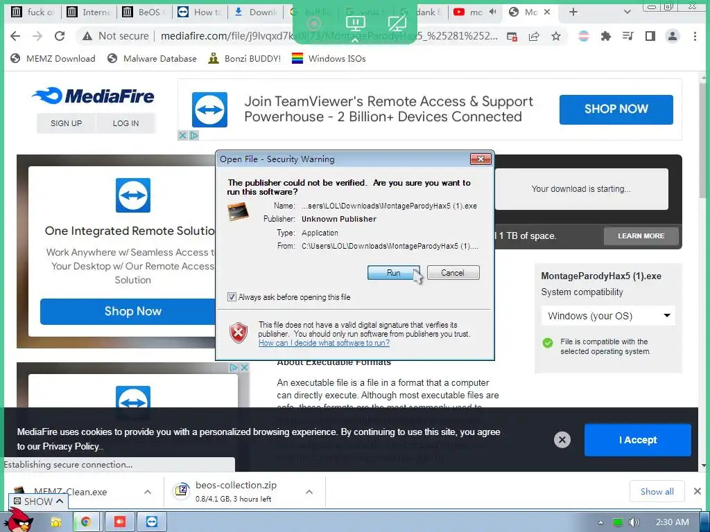Open the Extensions puzzle piece icon
Viewport: 710px width, 532px height.
click(605, 36)
